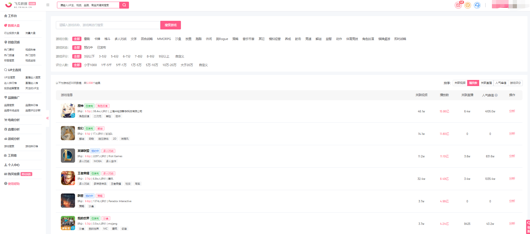Open 自定义 option for 评分人数
The width and height of the screenshot is (530, 234).
pos(203,65)
